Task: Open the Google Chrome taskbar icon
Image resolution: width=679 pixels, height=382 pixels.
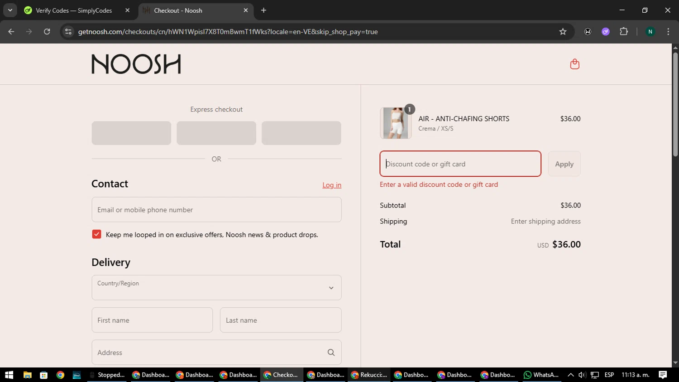Action: [x=60, y=375]
